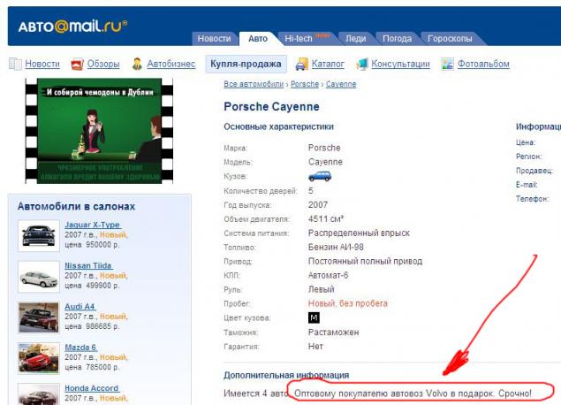Click the Автобизнес person icon
This screenshot has height=405, width=561.
[x=137, y=64]
